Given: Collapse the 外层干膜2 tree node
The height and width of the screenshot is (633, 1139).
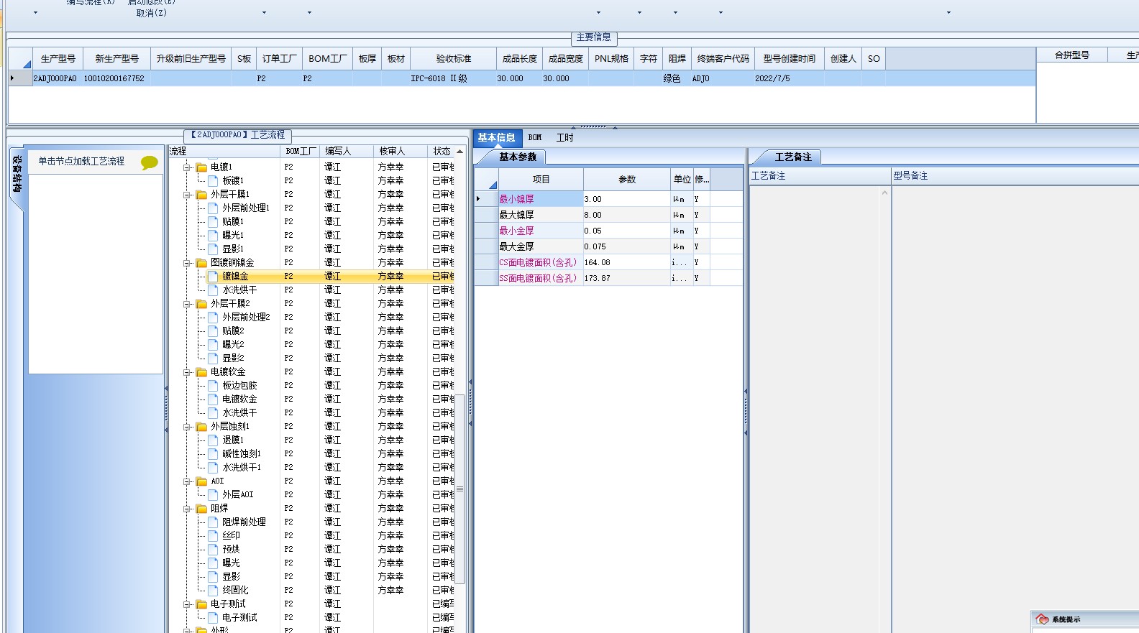Looking at the screenshot, I should 187,304.
